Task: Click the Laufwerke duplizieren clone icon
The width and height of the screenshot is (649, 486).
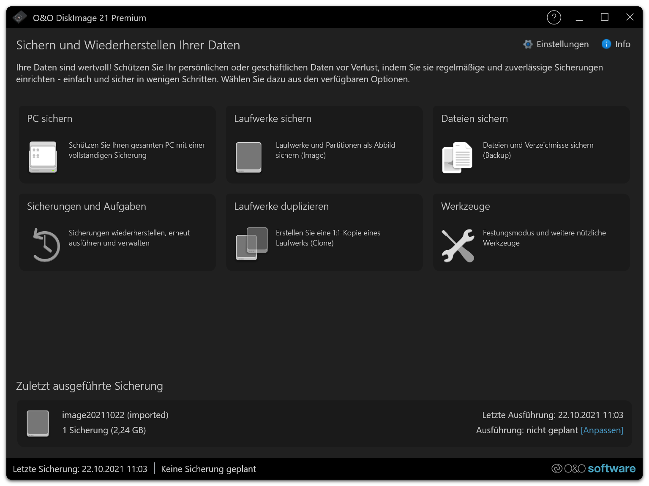Action: coord(252,244)
